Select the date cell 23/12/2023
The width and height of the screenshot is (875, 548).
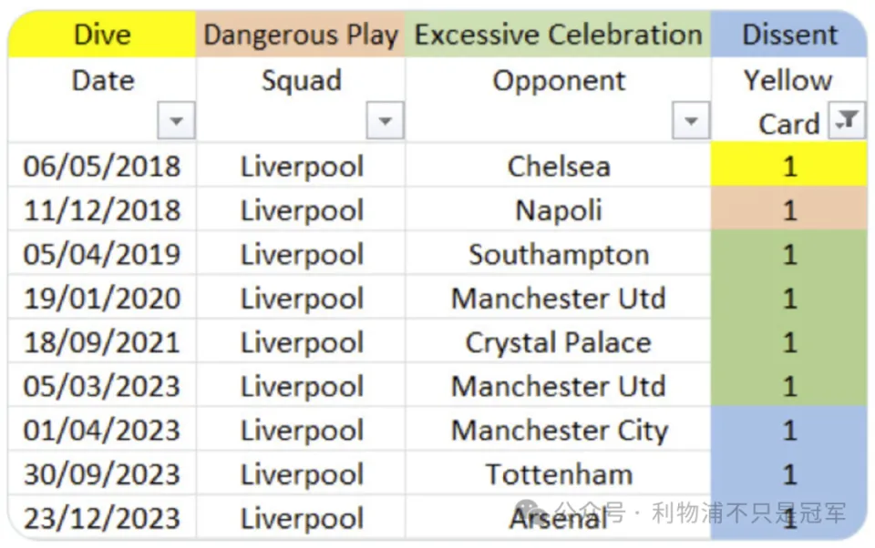(x=102, y=518)
